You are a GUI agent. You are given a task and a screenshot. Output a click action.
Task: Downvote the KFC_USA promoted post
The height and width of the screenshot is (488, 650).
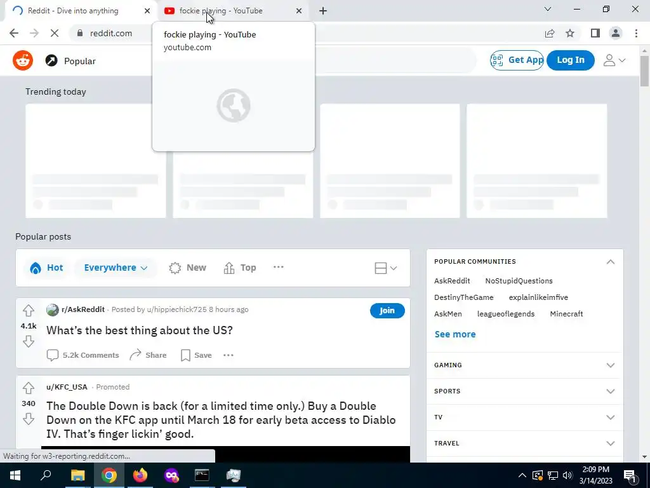[28, 419]
